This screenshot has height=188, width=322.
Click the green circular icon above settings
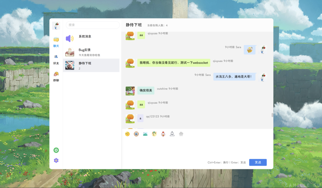pos(56,150)
